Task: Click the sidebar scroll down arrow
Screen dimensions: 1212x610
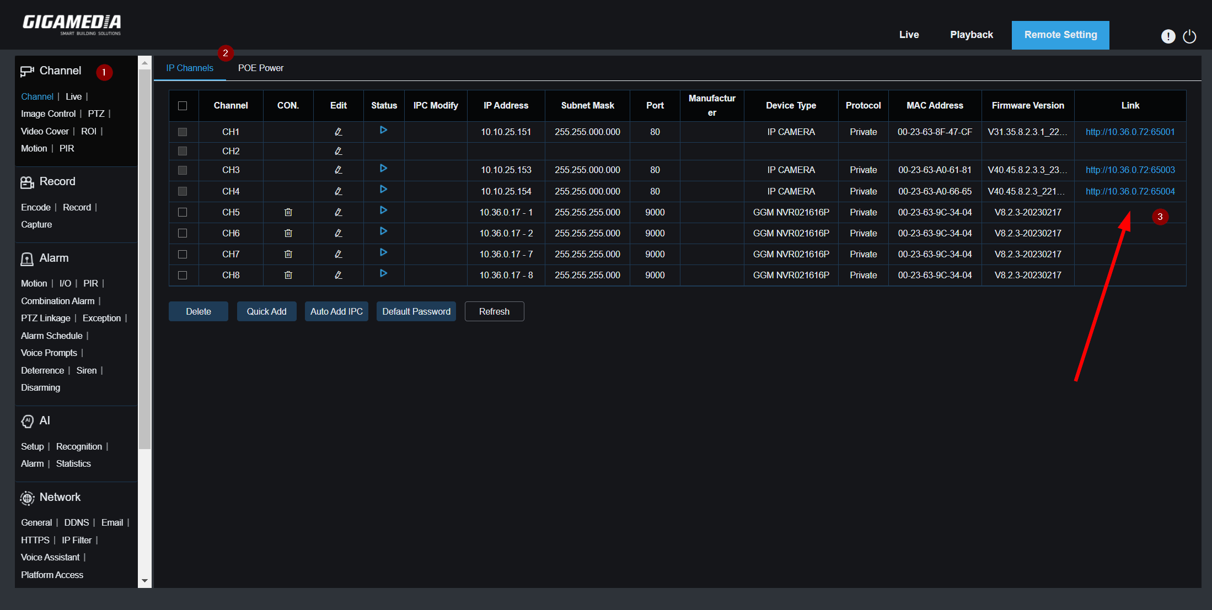Action: [x=144, y=581]
